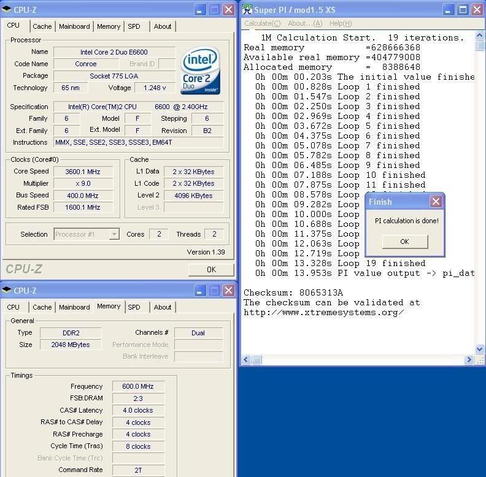486x477 pixels.
Task: Click the Package field Socket 775 LGA
Action: pyautogui.click(x=114, y=76)
